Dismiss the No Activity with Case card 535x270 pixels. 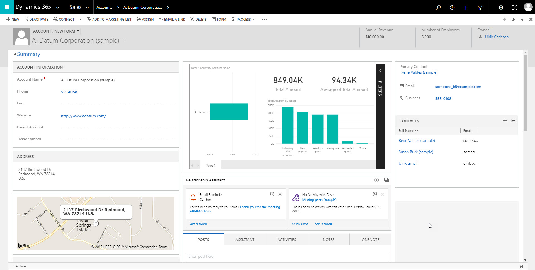click(382, 194)
